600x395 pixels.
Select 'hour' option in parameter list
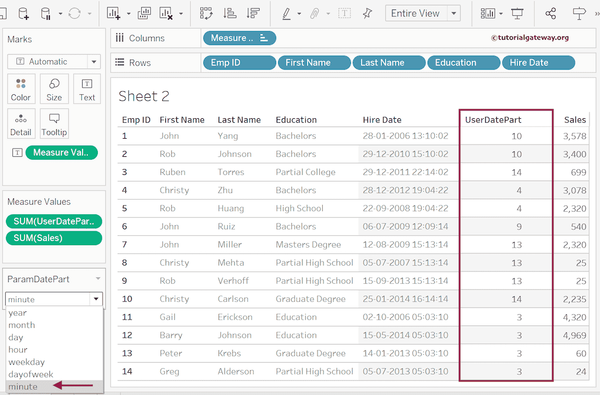(18, 349)
